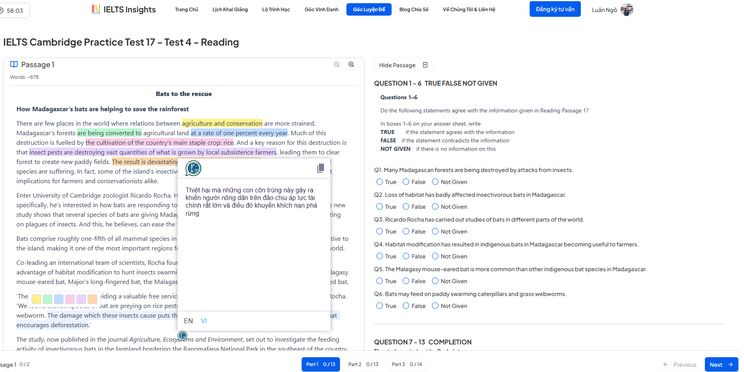Viewport: 744px width, 372px height.
Task: Click the Passage 1 book icon
Action: [14, 64]
